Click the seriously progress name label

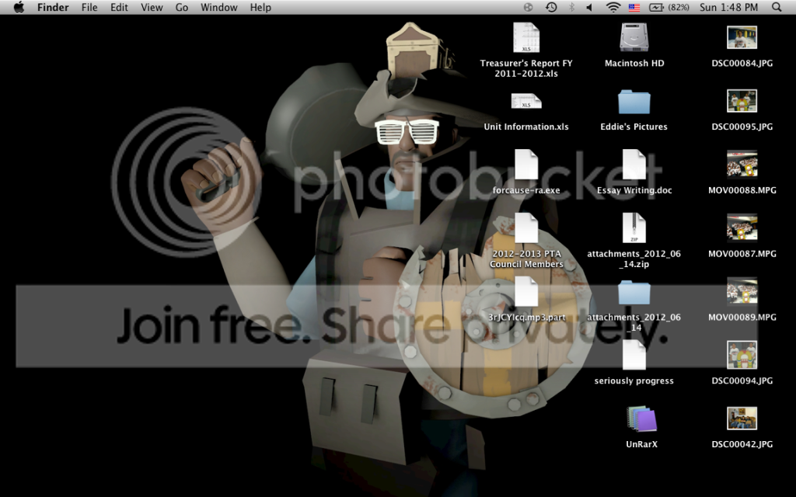pos(634,381)
